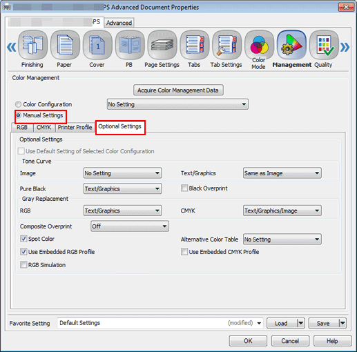This screenshot has width=357, height=352.
Task: Click OK to confirm settings
Action: pyautogui.click(x=248, y=341)
